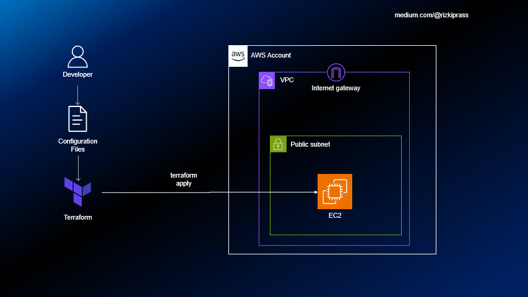Select the purple VPC cloud icon
528x297 pixels.
pyautogui.click(x=267, y=80)
